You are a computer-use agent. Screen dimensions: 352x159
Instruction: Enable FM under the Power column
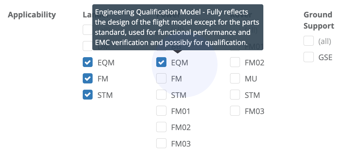coord(161,79)
